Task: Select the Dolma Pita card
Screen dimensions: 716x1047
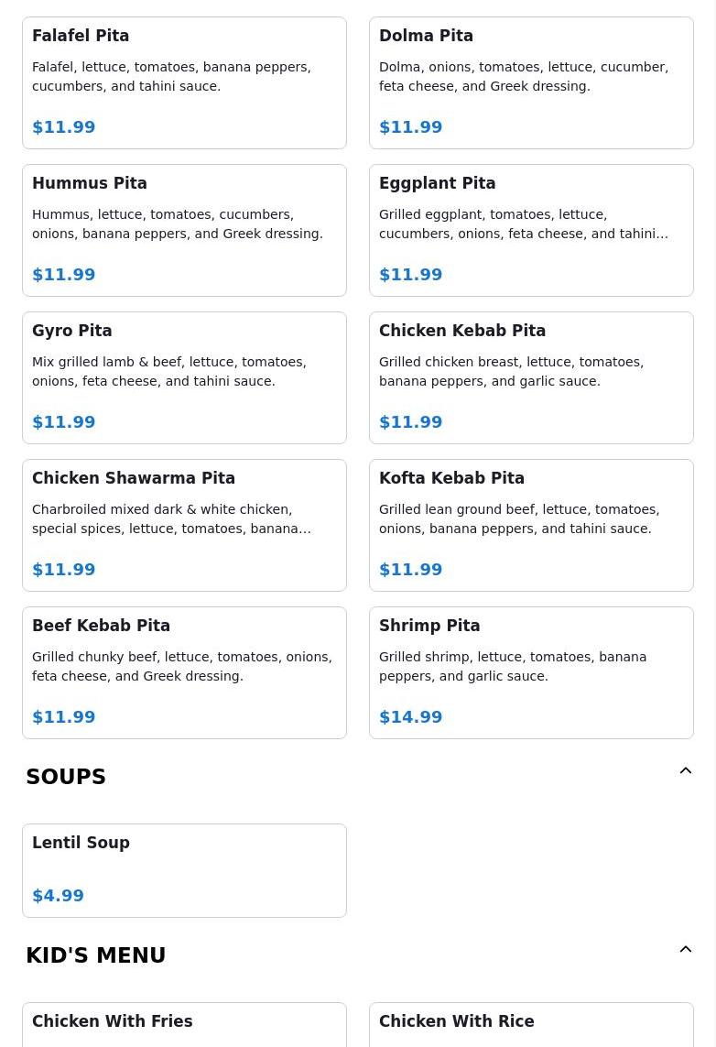Action: pos(531,82)
